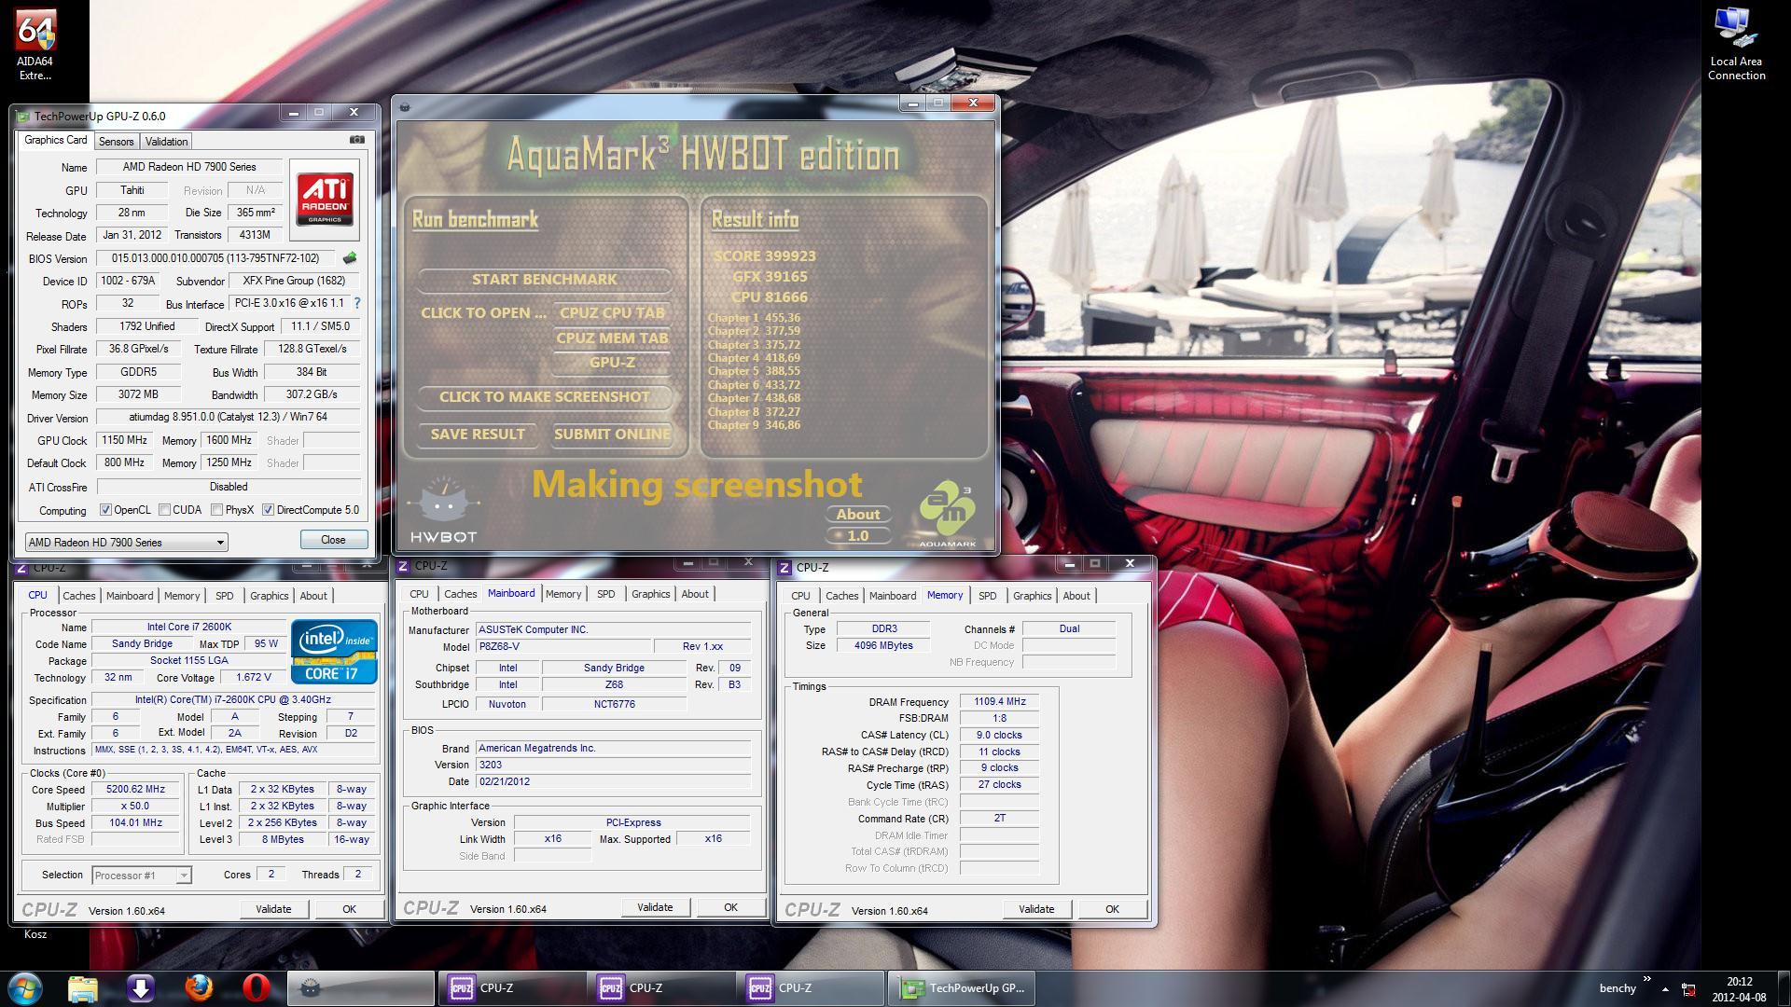The height and width of the screenshot is (1007, 1791).
Task: Switch to first CPU-Z taskbar button
Action: coord(510,988)
